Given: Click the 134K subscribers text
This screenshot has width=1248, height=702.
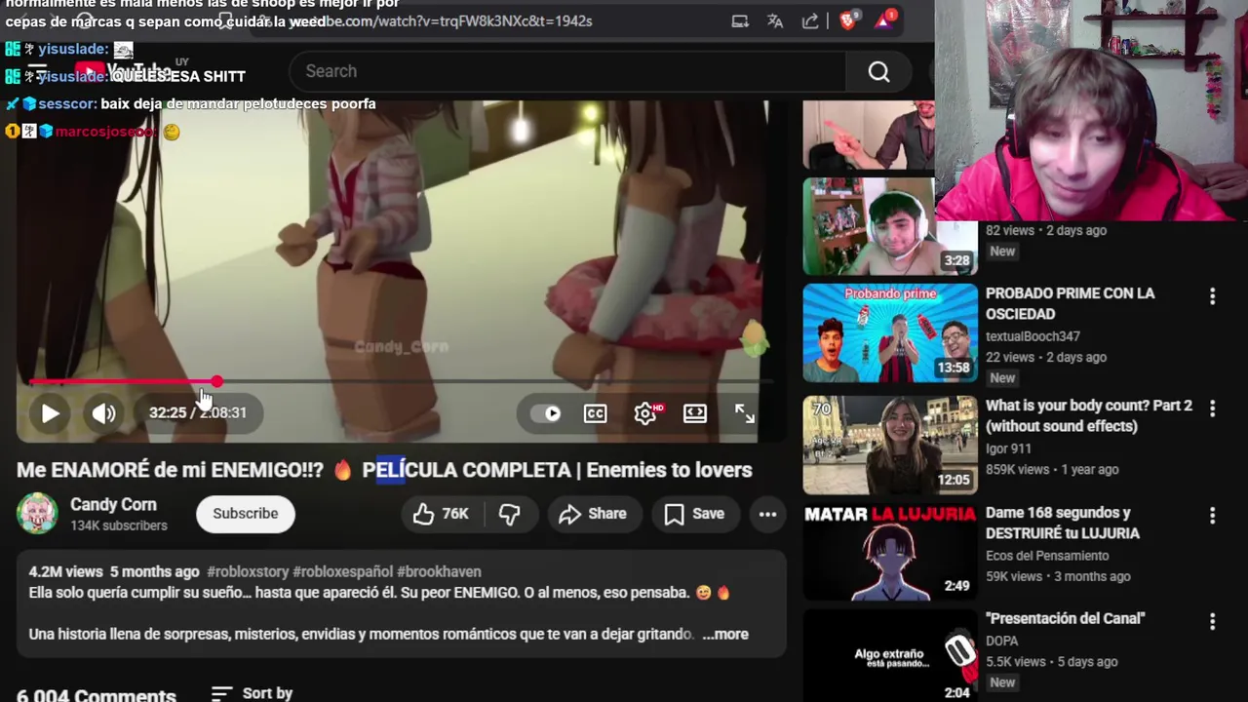Looking at the screenshot, I should (119, 526).
